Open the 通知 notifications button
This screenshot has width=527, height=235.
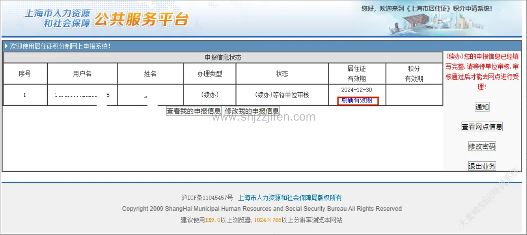click(482, 107)
